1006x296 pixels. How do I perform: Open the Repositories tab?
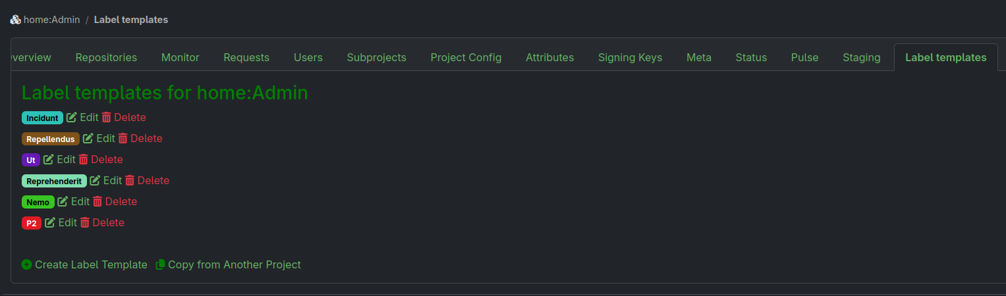(x=106, y=58)
